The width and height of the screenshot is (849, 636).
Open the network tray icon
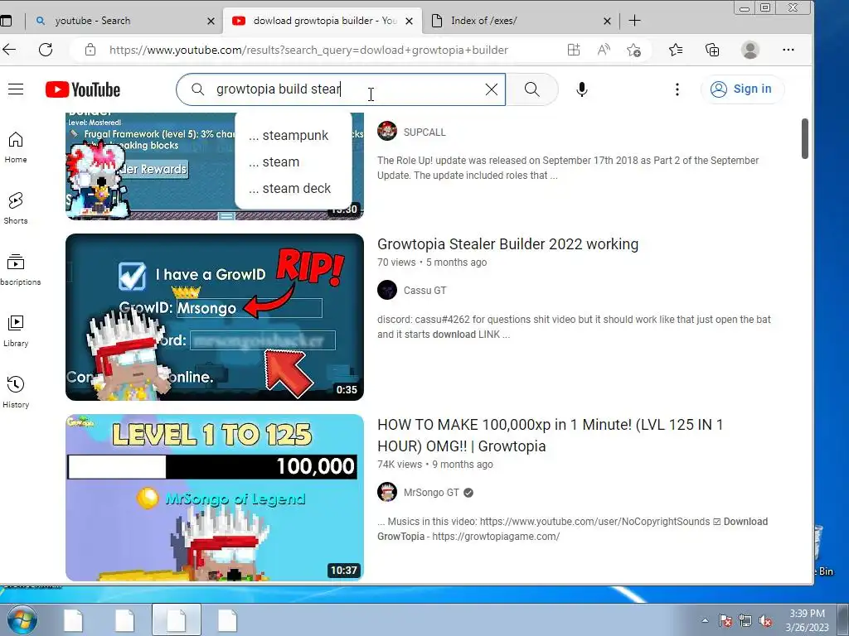pos(745,621)
